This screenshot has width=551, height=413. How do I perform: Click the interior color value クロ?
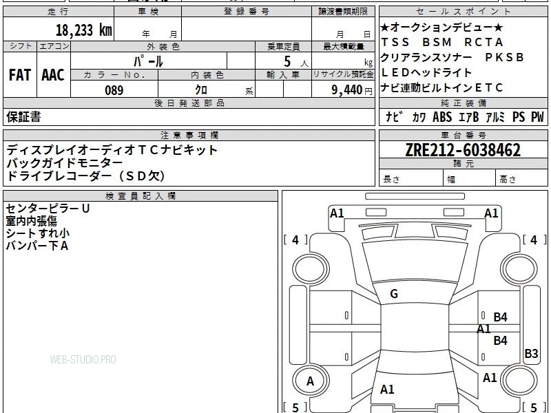(x=201, y=90)
